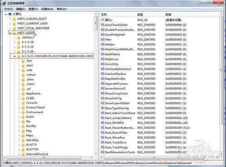Click the IE.HTTP key folder icon
Screen dimensions: 226x167
click(x=23, y=145)
